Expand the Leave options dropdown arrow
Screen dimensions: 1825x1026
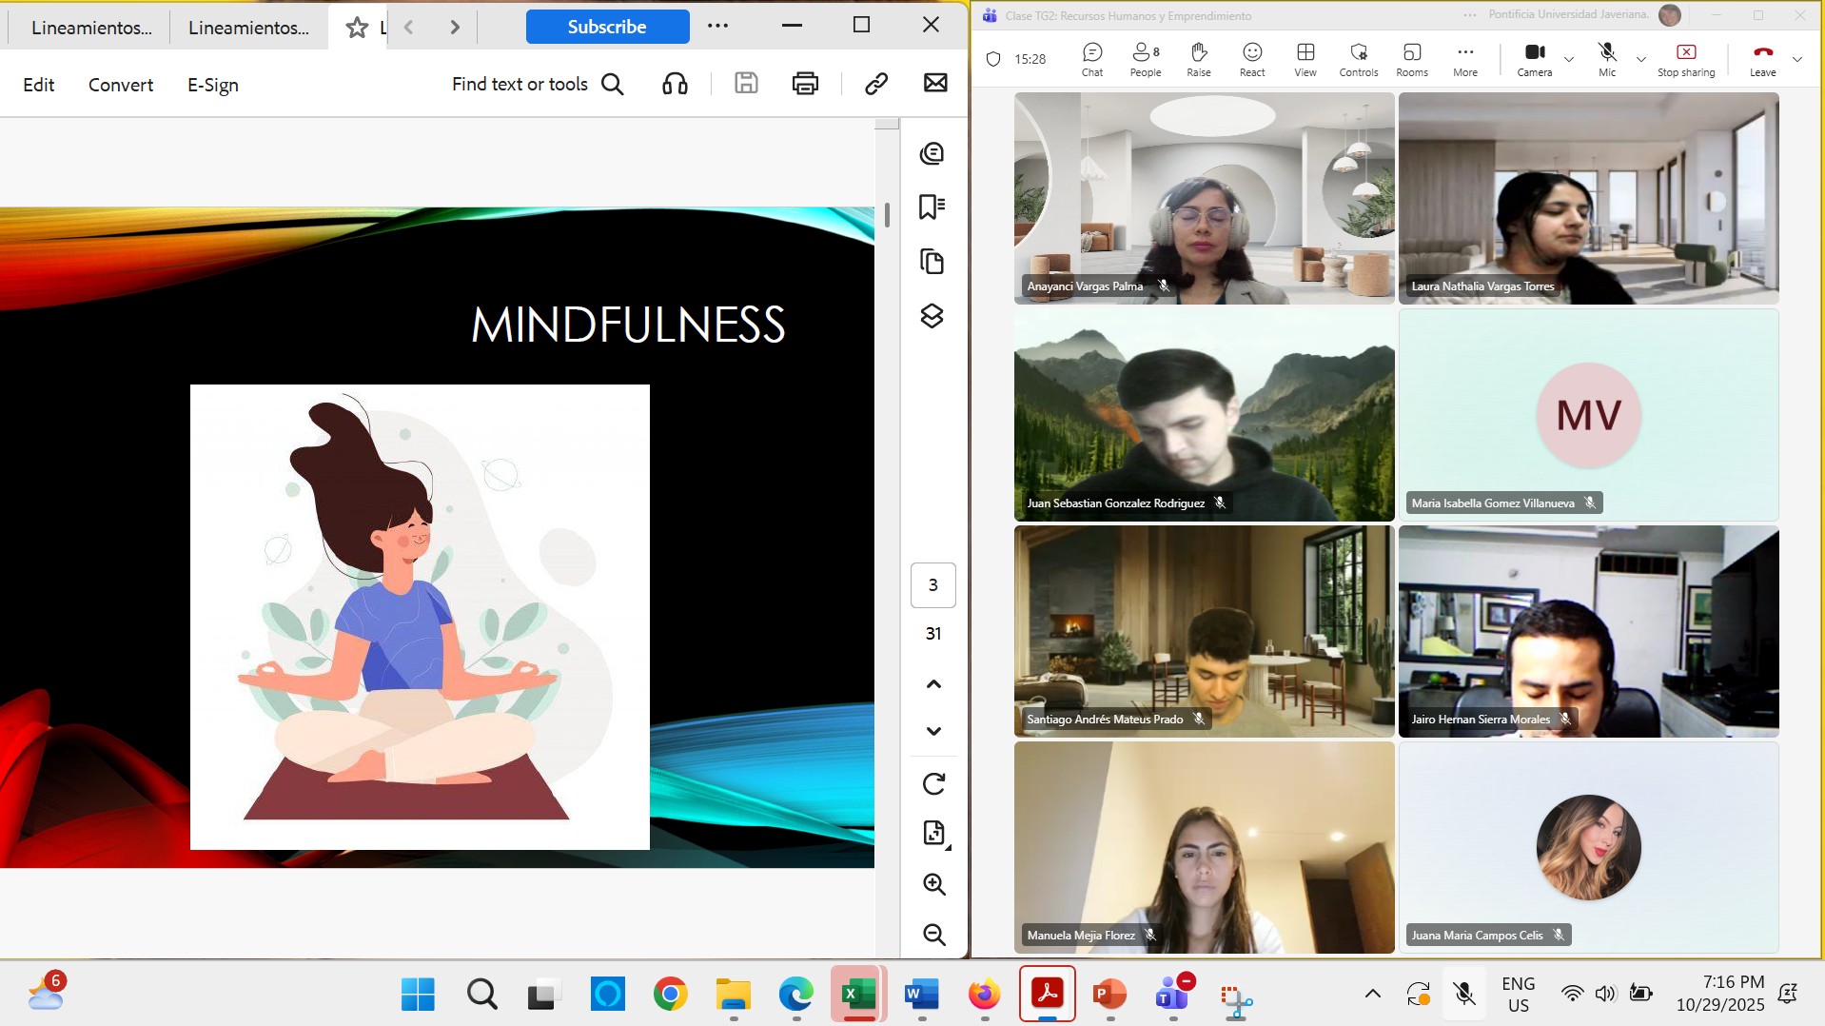pyautogui.click(x=1796, y=59)
